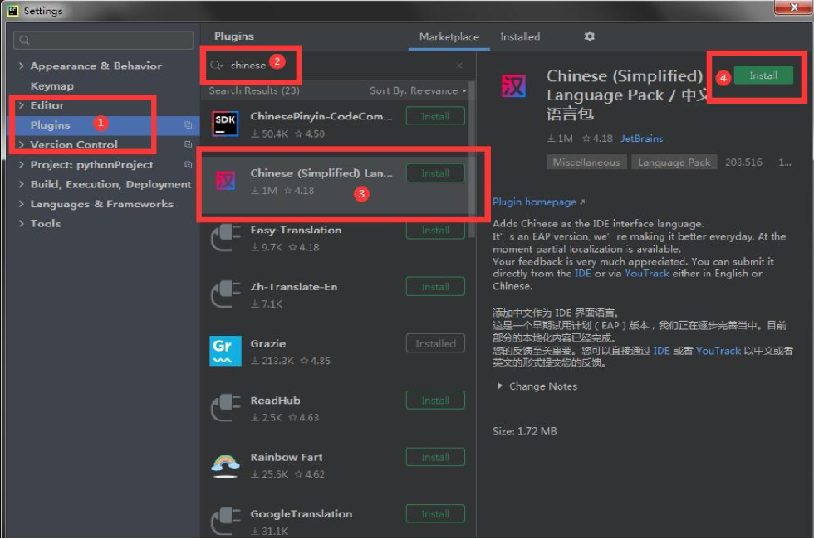Expand the Tools settings group

click(22, 223)
